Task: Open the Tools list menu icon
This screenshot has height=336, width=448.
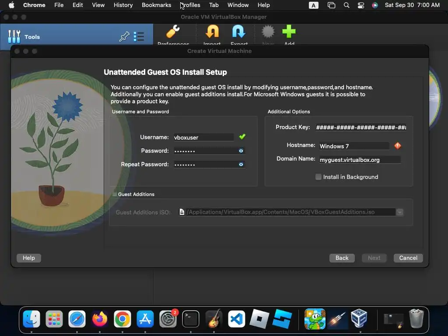Action: point(139,37)
